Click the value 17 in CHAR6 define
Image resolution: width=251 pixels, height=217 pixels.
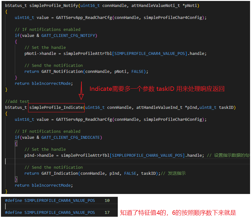(x=107, y=213)
